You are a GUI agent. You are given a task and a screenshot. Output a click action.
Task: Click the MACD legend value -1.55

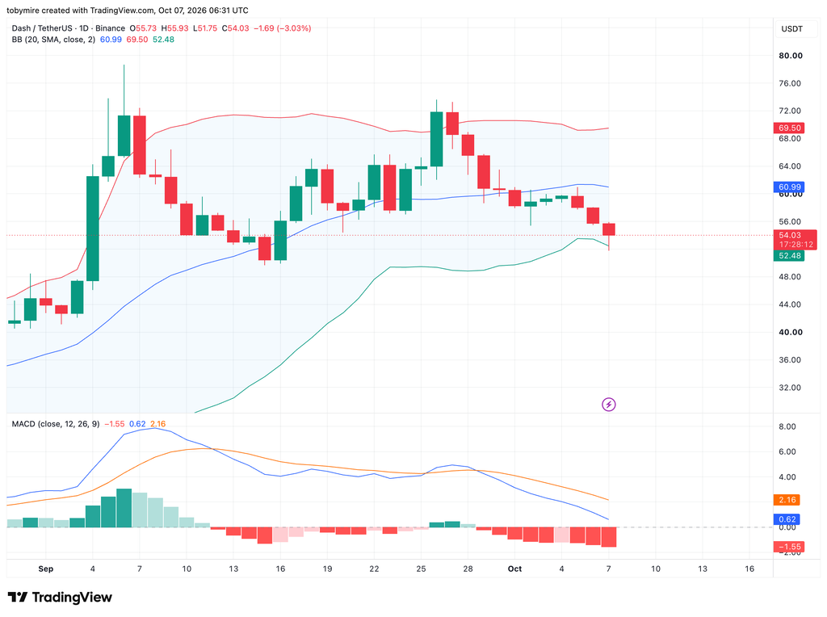(x=115, y=424)
